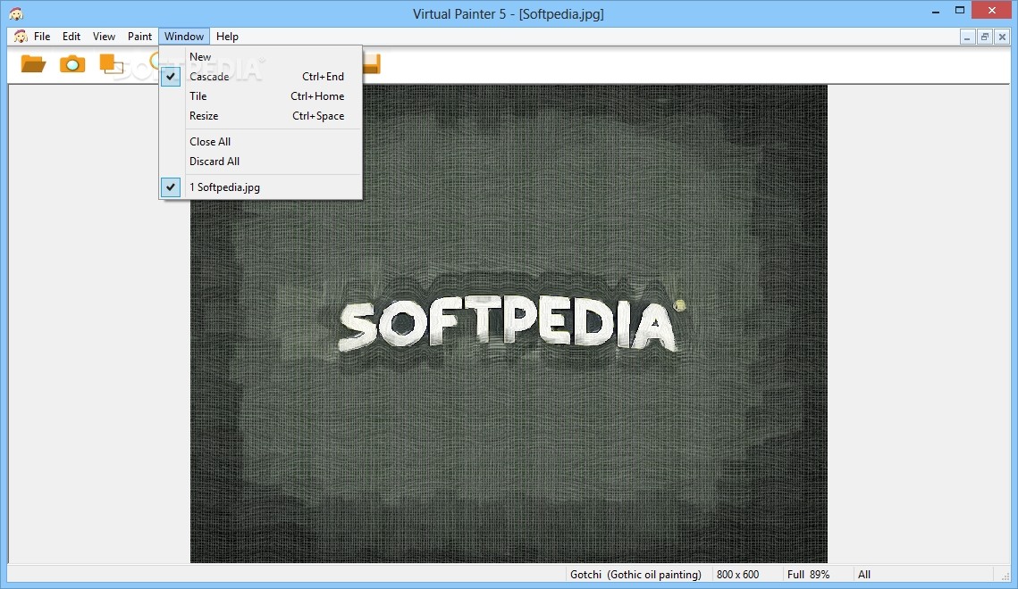Image resolution: width=1018 pixels, height=589 pixels.
Task: Click the painted Softpedia image canvas
Action: [x=509, y=323]
